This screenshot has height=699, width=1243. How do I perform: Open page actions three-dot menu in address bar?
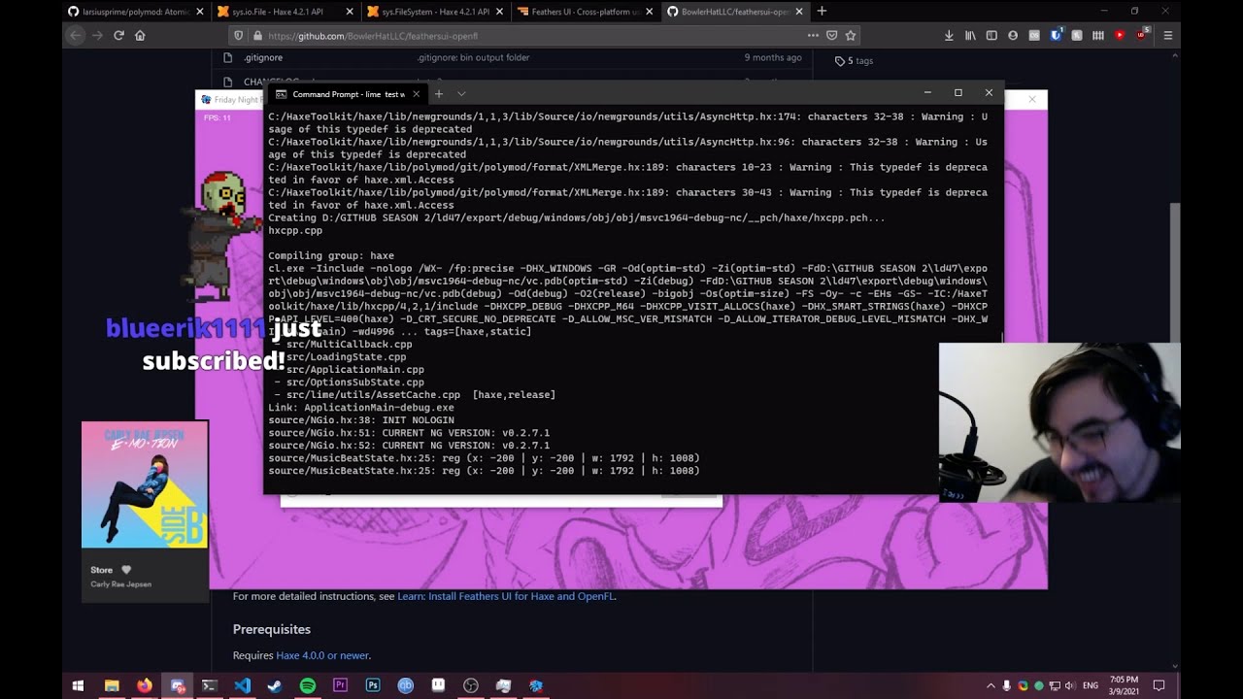[x=813, y=35]
